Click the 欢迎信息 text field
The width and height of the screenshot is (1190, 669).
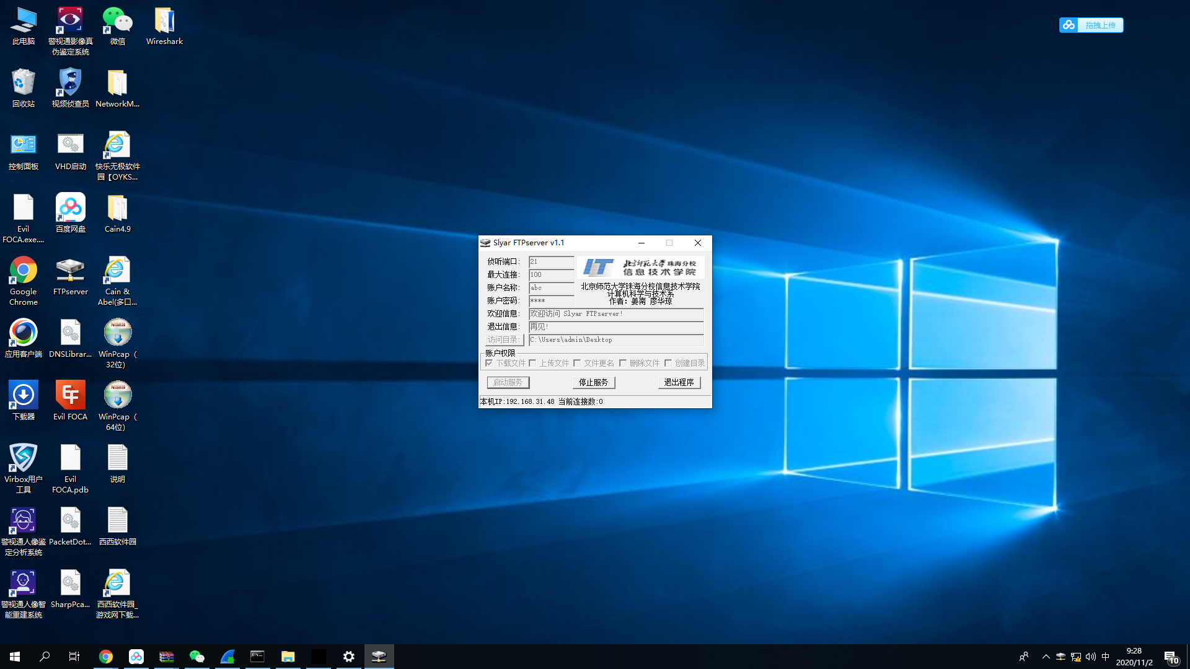coord(615,314)
